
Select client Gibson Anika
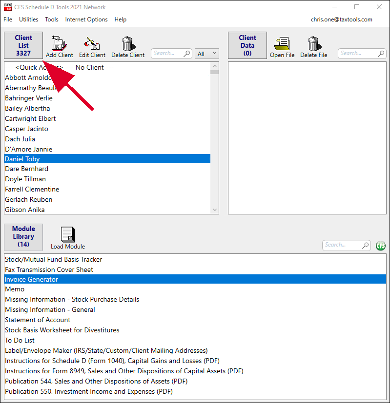click(x=107, y=210)
